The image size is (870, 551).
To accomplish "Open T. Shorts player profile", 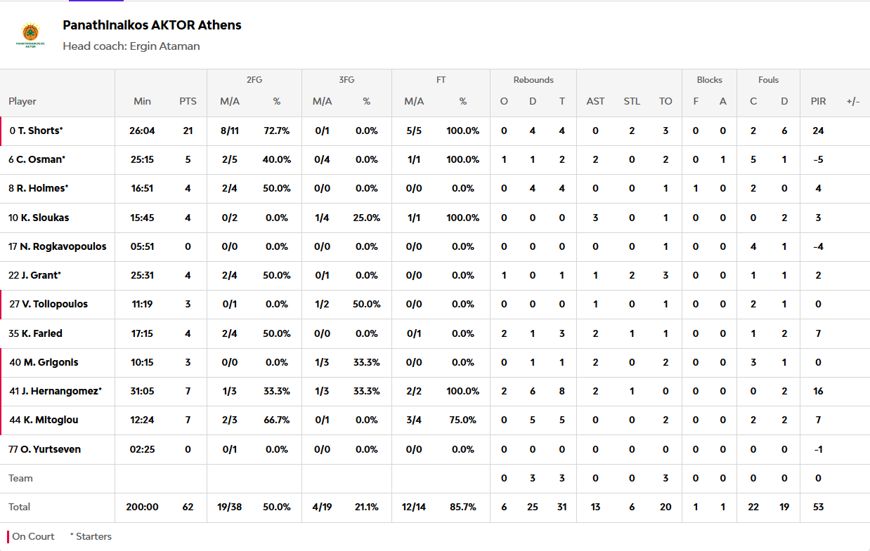I will point(41,131).
